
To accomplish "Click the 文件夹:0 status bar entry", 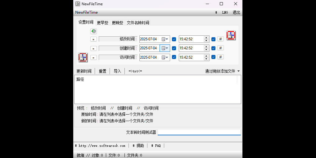I will [134, 155].
